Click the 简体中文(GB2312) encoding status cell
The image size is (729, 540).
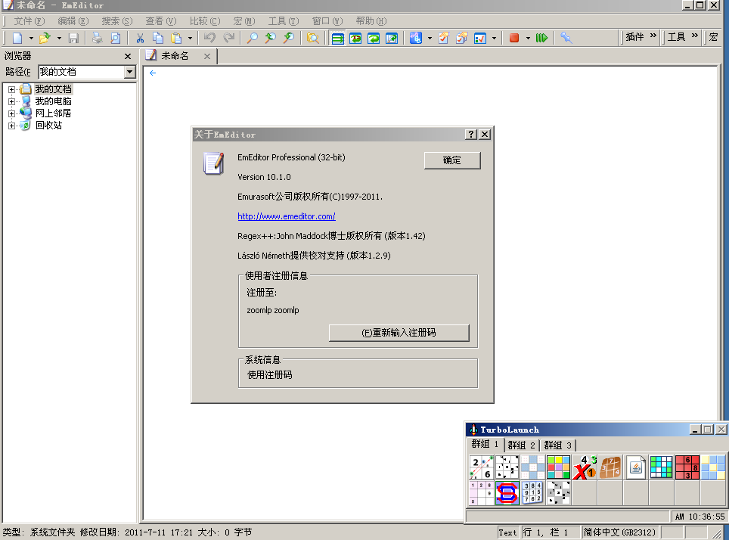(x=620, y=532)
